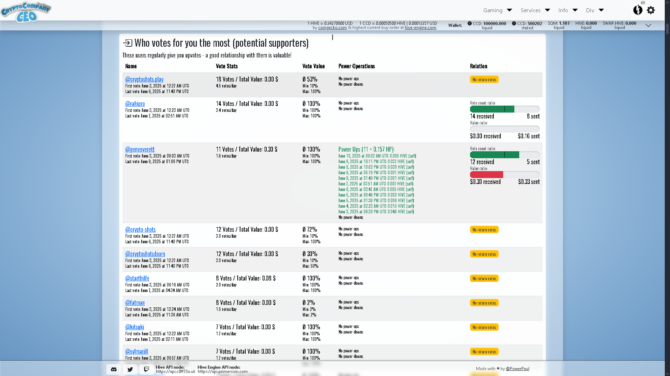Click @geneeverett red value ratio bar
Screen dimensions: 670x376
click(x=486, y=175)
